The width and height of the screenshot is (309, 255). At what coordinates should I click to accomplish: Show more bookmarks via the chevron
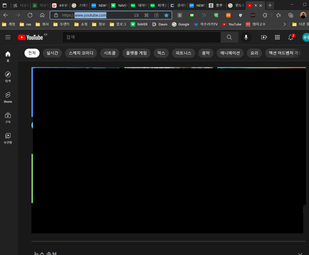click(x=284, y=24)
